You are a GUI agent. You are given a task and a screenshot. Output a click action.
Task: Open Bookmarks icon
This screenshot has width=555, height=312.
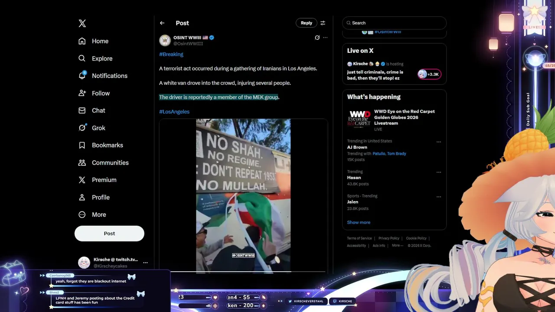[x=82, y=145]
